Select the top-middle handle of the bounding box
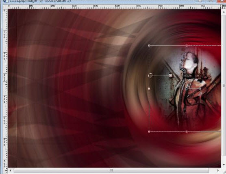 coord(187,46)
